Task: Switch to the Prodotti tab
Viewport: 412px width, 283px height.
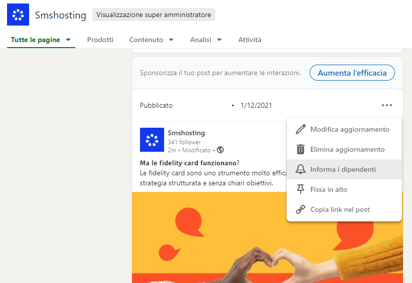Action: (100, 40)
